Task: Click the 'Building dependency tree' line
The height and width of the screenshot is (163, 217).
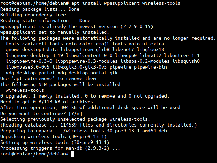Action: 33,15
